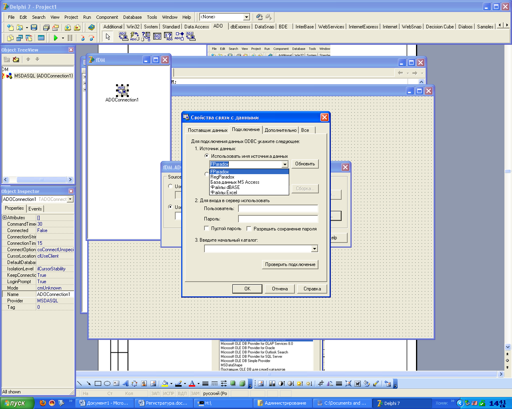Open the 'начальный каталог' combo box arrow
The width and height of the screenshot is (512, 409).
(x=314, y=249)
